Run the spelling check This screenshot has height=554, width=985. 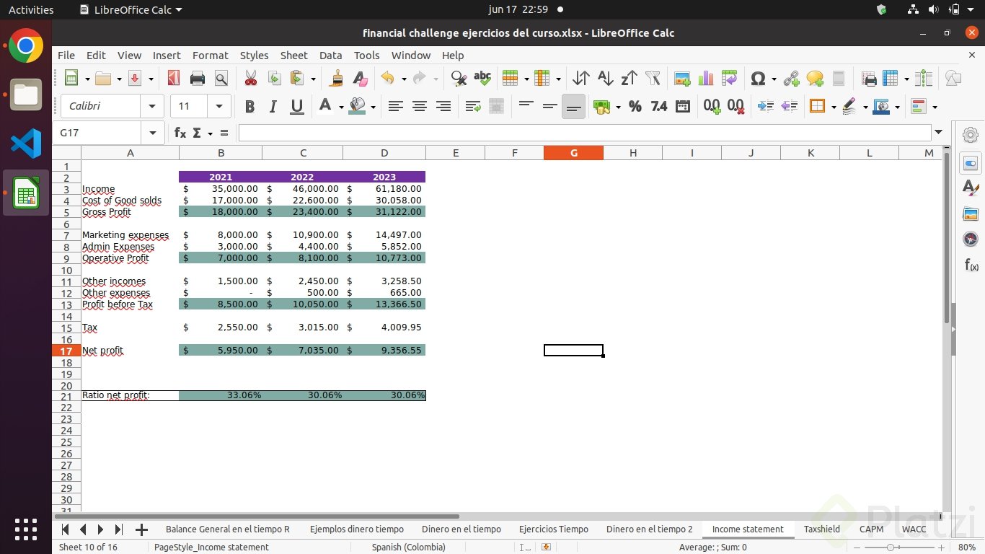[x=482, y=78]
